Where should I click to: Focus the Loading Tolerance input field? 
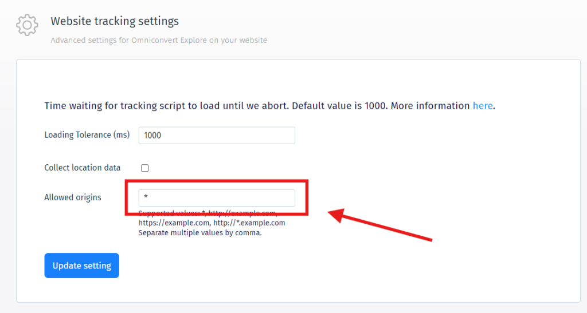pos(217,136)
